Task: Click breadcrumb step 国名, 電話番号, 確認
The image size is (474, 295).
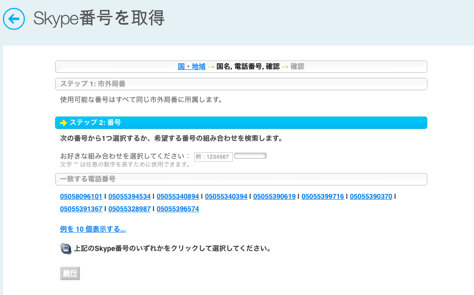Action: point(248,66)
